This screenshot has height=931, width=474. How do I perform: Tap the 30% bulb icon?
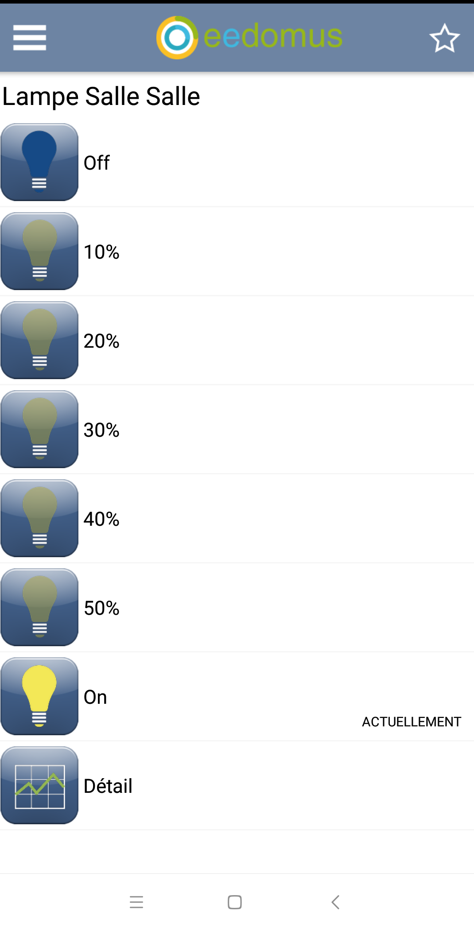39,429
